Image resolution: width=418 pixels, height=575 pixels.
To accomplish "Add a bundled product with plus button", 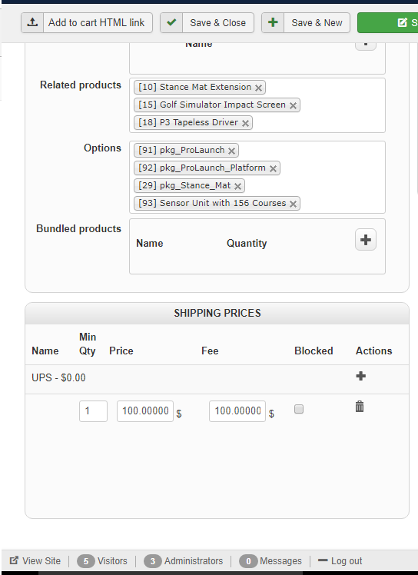I will (366, 240).
